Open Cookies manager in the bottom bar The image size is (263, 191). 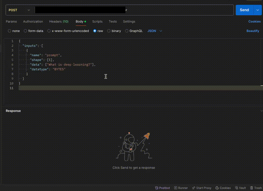click(x=223, y=188)
